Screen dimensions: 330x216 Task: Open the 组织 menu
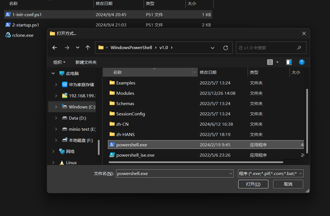(59, 62)
